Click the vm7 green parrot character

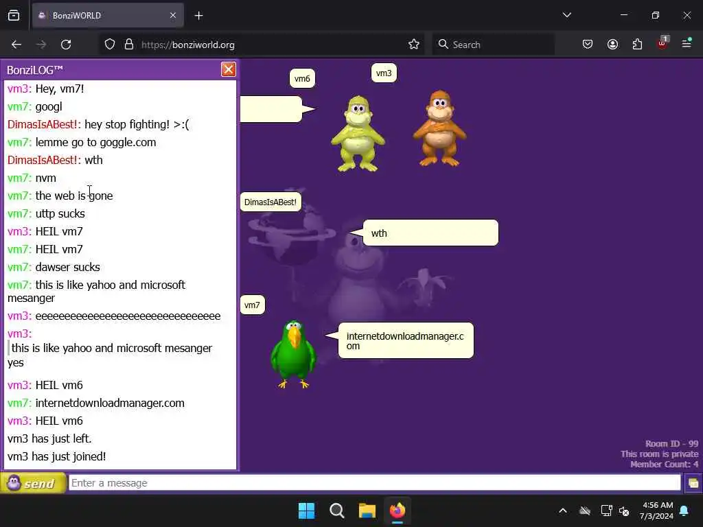(294, 353)
